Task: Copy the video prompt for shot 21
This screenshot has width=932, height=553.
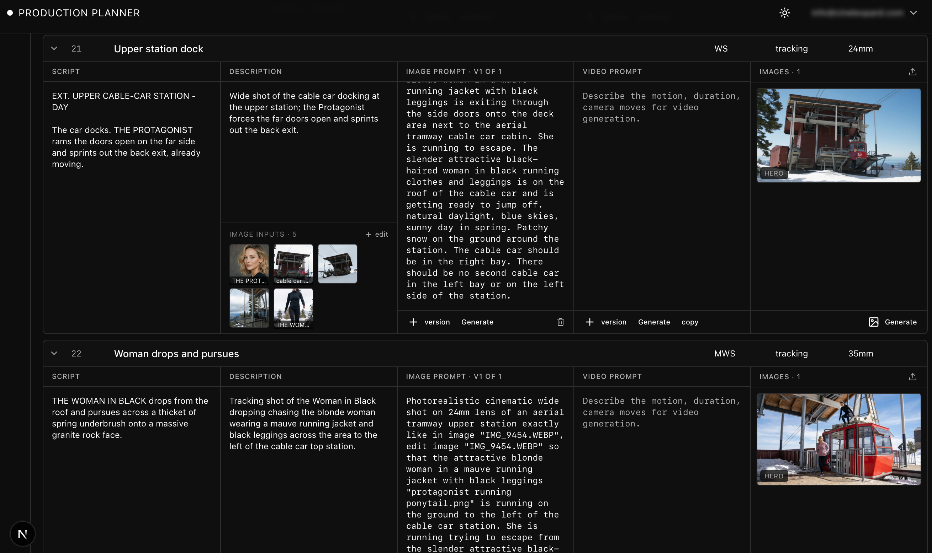Action: [x=690, y=322]
